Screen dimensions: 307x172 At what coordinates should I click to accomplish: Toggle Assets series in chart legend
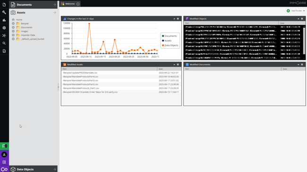pos(167,41)
